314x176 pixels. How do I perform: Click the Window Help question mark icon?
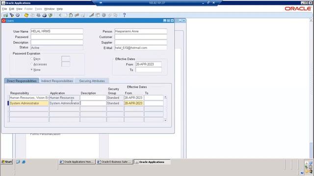point(124,15)
